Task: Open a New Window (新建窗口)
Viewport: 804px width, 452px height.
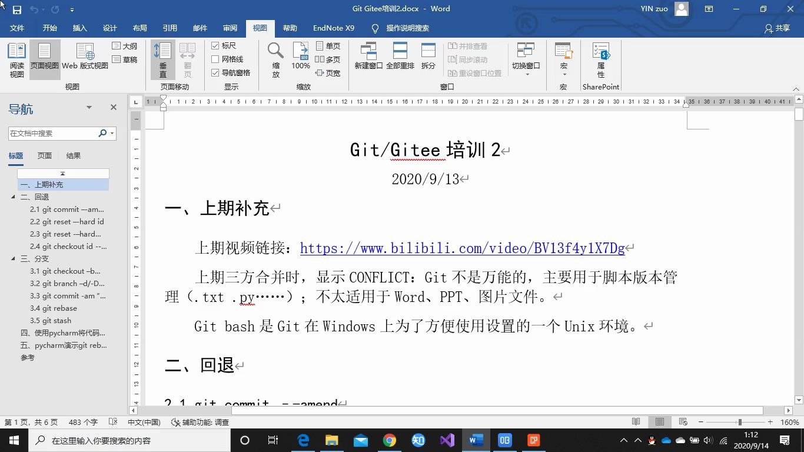Action: coord(368,56)
